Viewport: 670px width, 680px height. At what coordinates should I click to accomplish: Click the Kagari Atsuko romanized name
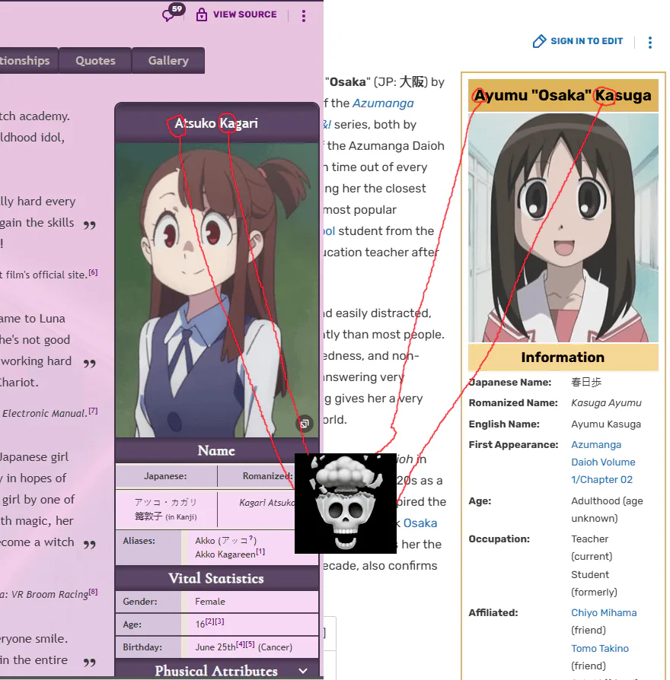click(267, 503)
